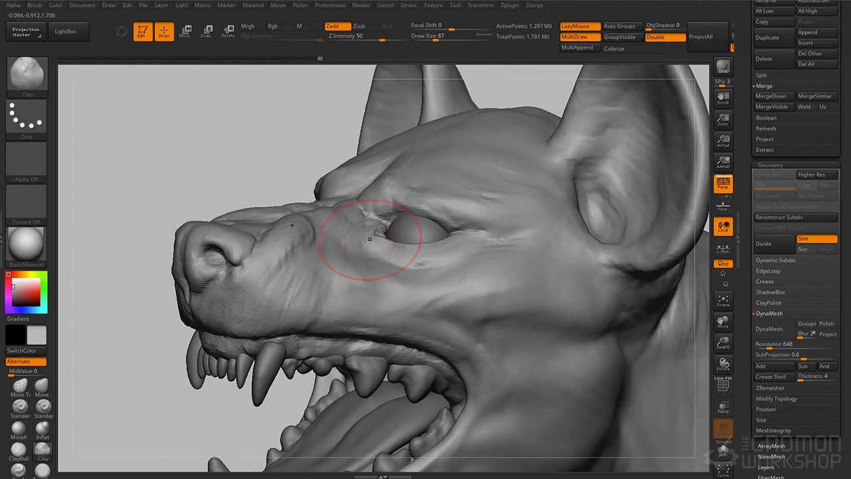Screen dimensions: 851x479
Task: Toggle PolyF line fill display
Action: coord(723,388)
